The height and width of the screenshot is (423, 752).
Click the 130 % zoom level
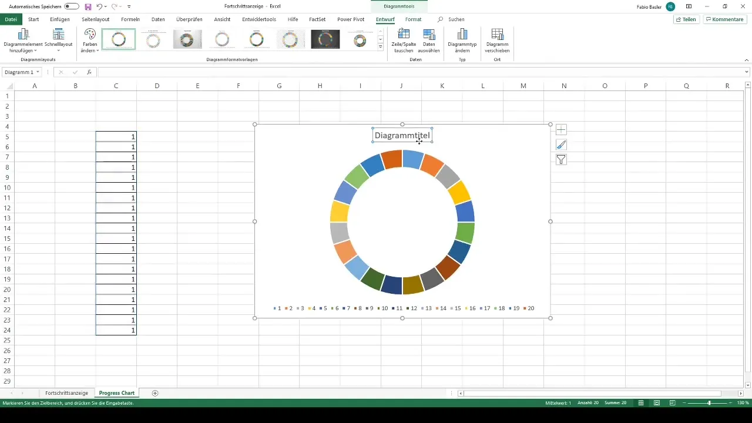(743, 403)
